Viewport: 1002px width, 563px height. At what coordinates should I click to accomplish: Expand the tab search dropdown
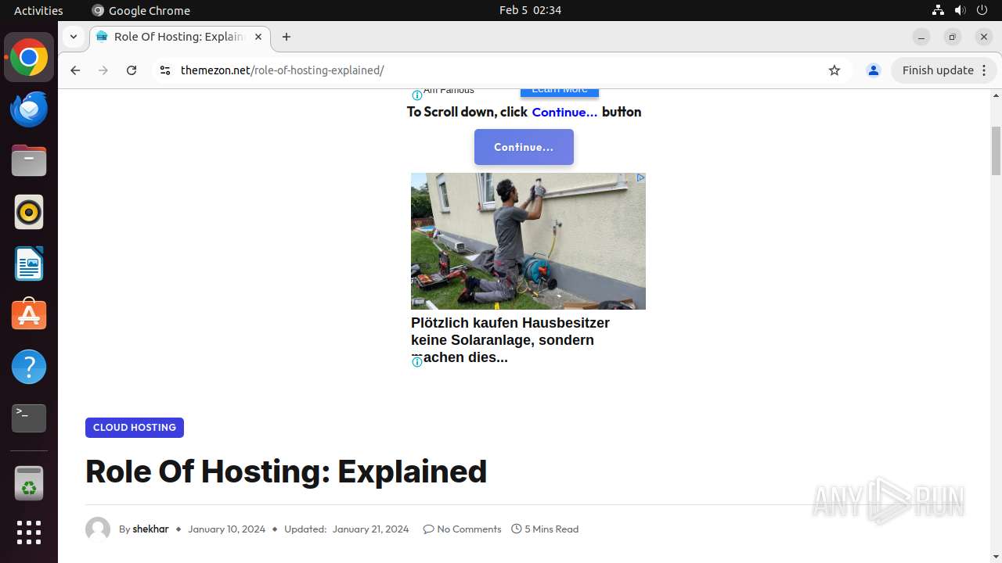[73, 37]
